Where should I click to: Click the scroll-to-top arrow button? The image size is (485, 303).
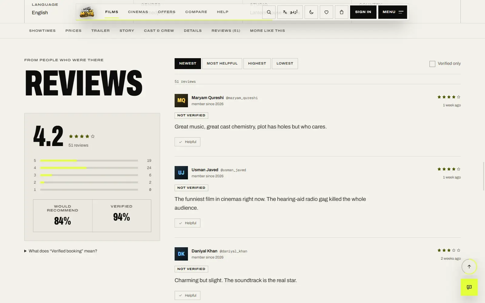tap(469, 267)
